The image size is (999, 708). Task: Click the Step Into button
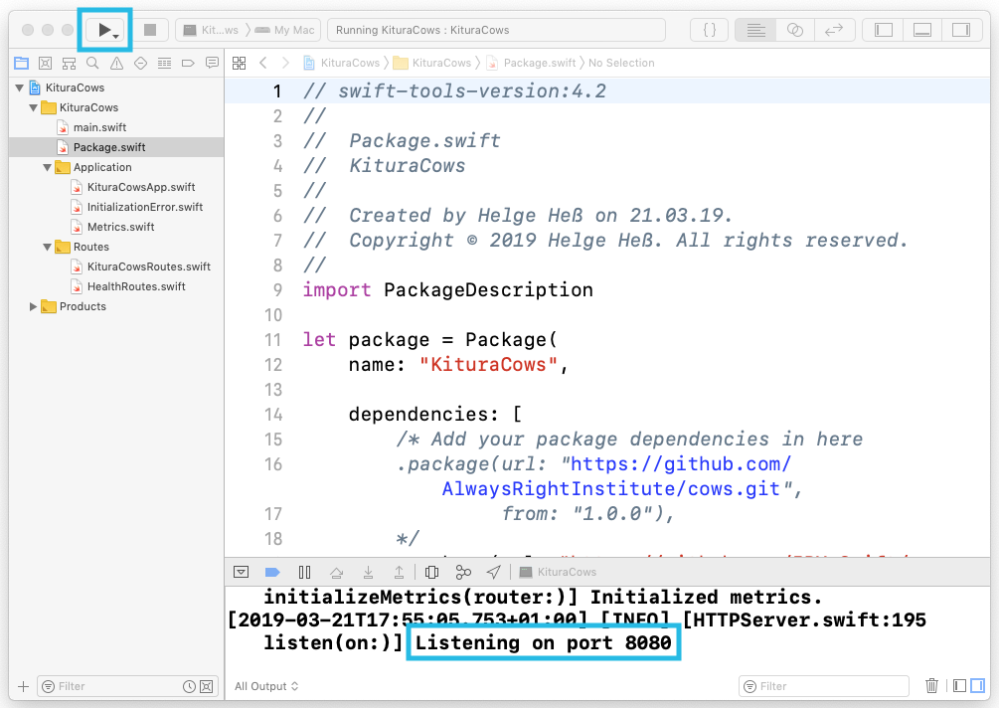click(x=368, y=572)
